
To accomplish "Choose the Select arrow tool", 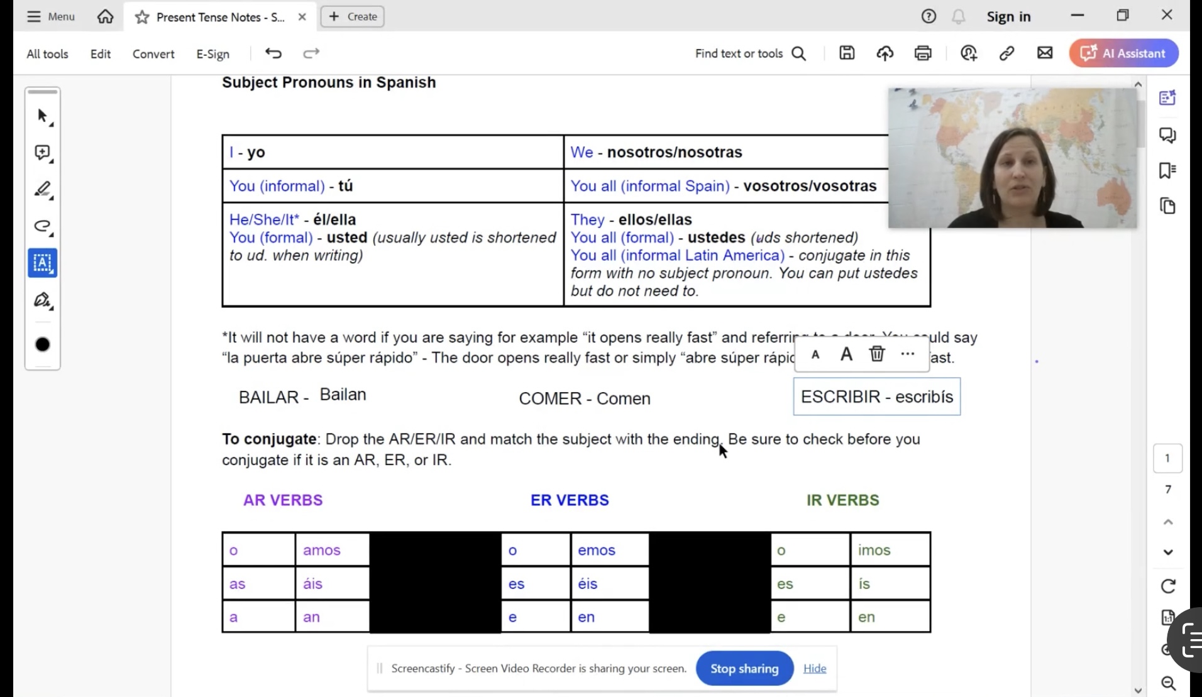I will coord(43,116).
